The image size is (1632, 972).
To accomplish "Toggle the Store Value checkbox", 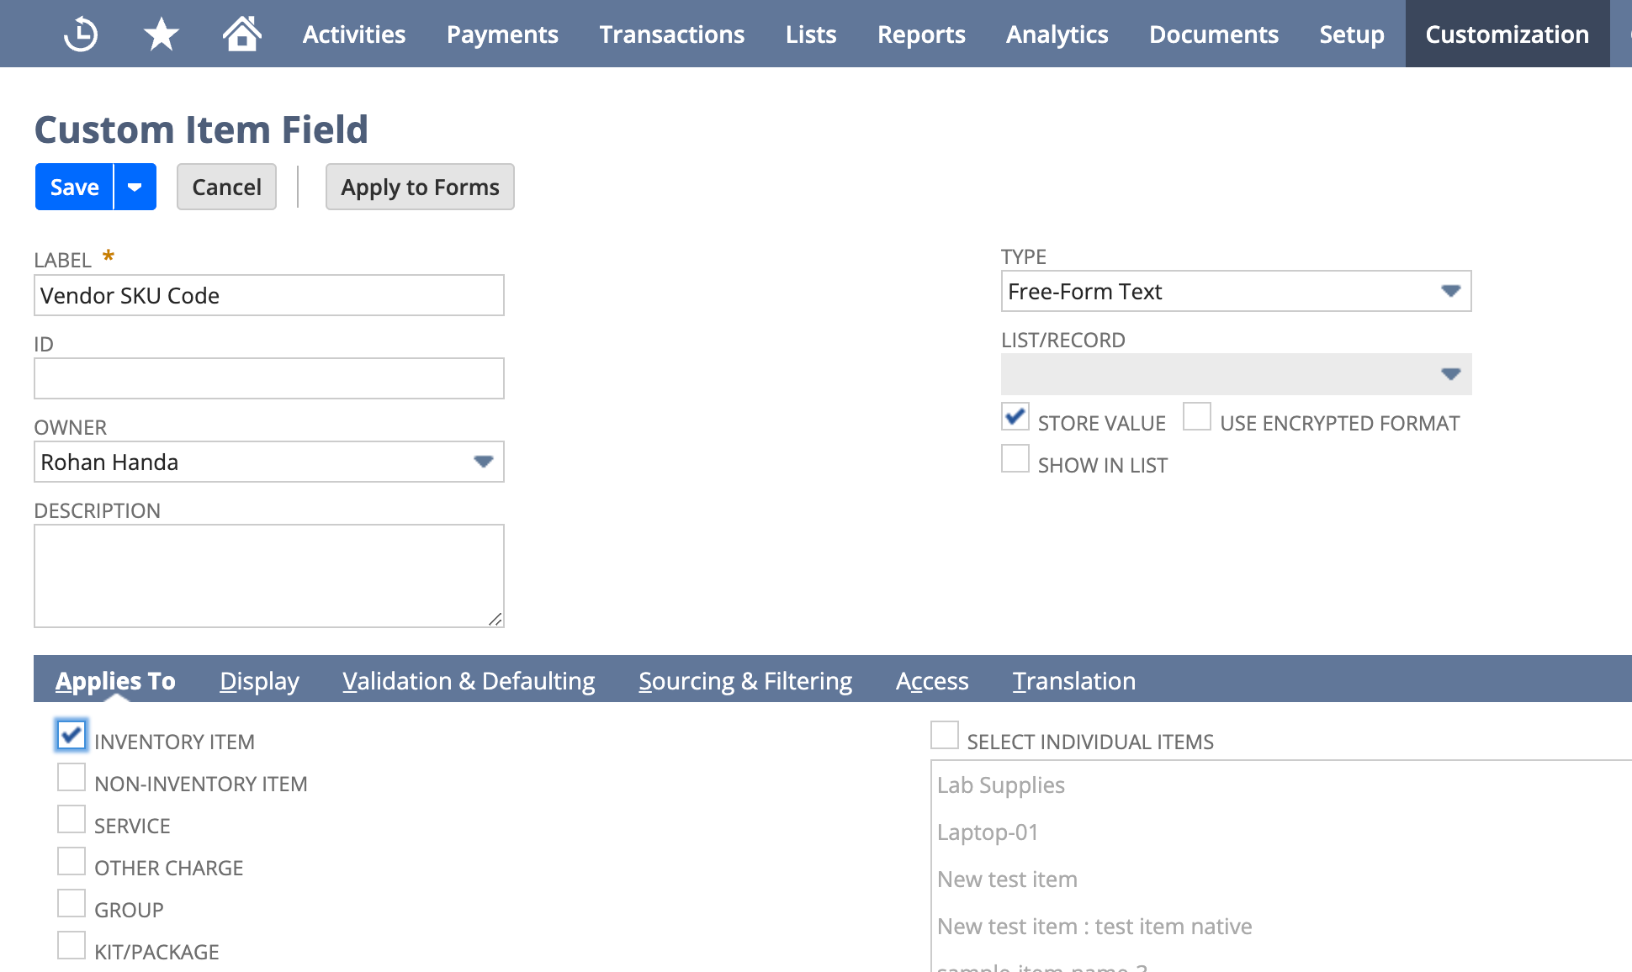I will coord(1015,417).
